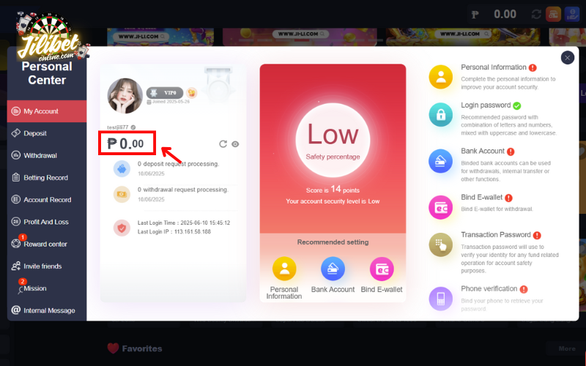Viewport: 586px width, 366px height.
Task: Click the Jilibet online logo
Action: click(x=51, y=36)
